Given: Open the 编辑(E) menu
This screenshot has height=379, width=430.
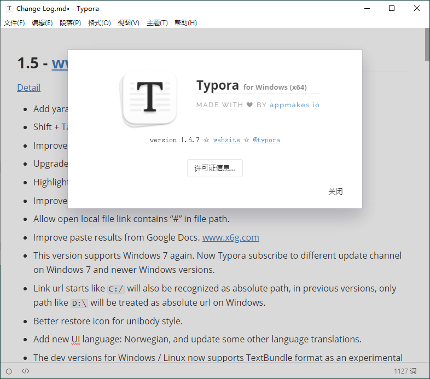Looking at the screenshot, I should [42, 23].
